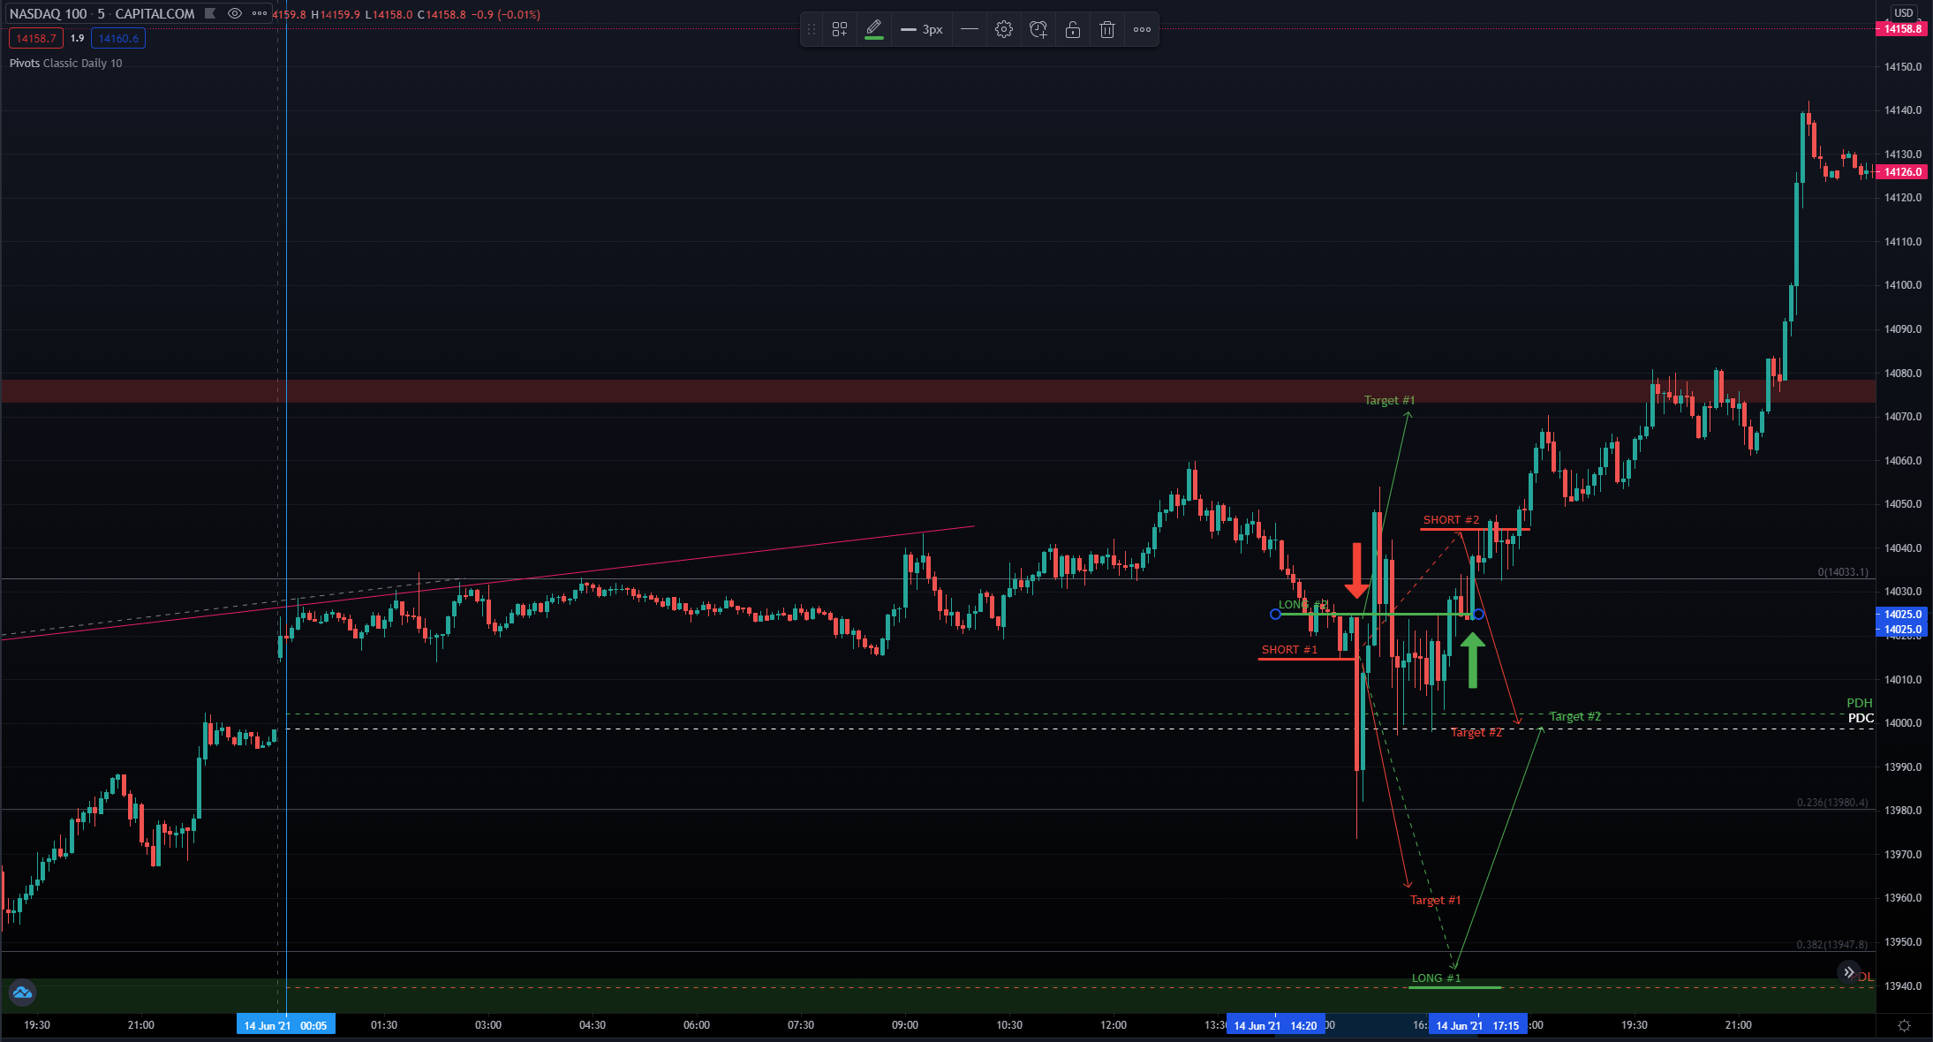The height and width of the screenshot is (1042, 1933).
Task: Delete drawing with the trash icon
Action: 1106,29
